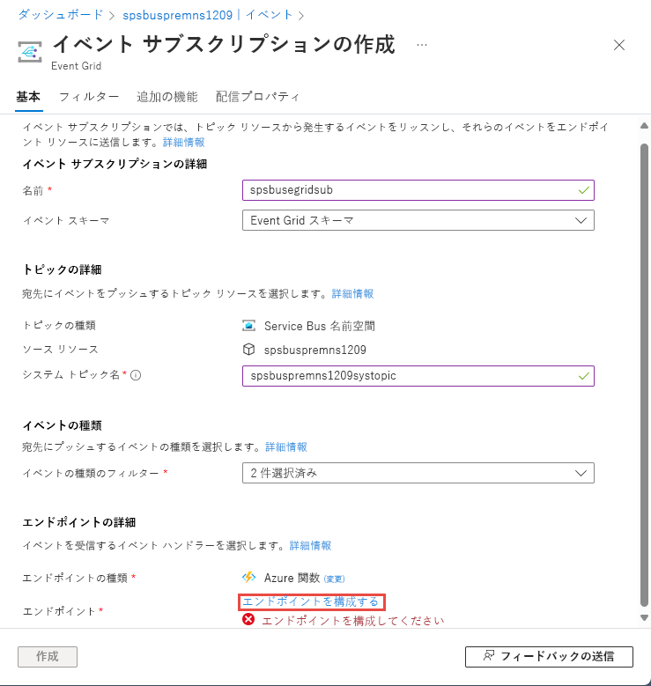This screenshot has height=686, width=651.
Task: Click エンドポイントを構成する link
Action: tap(310, 602)
